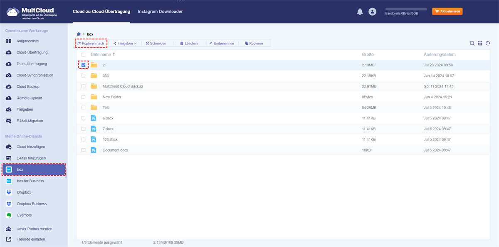The height and width of the screenshot is (247, 499).
Task: Check the 6.docx checkbox
Action: (84, 118)
